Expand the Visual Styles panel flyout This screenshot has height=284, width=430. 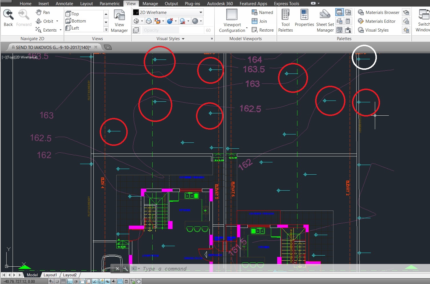184,39
